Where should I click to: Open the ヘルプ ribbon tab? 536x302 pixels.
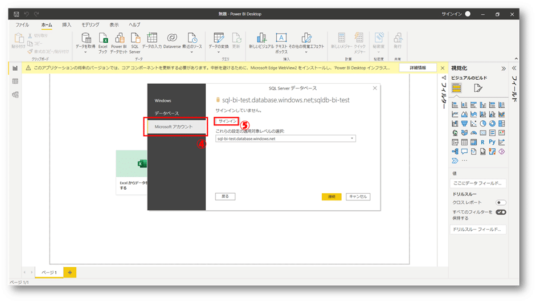(134, 25)
